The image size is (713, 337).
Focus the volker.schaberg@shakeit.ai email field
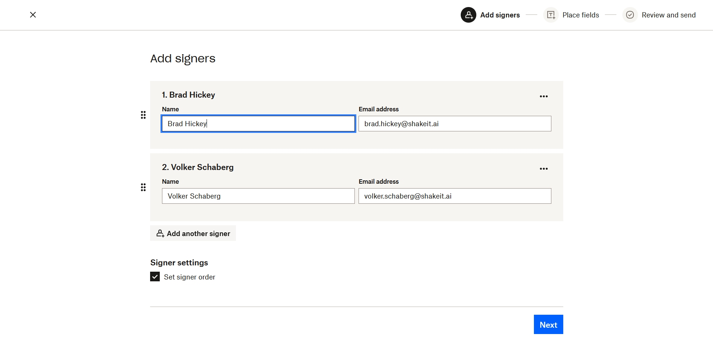tap(455, 196)
